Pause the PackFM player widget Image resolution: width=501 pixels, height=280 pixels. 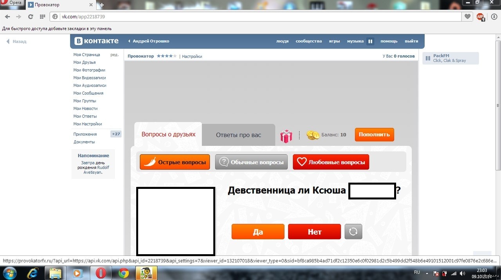click(428, 58)
